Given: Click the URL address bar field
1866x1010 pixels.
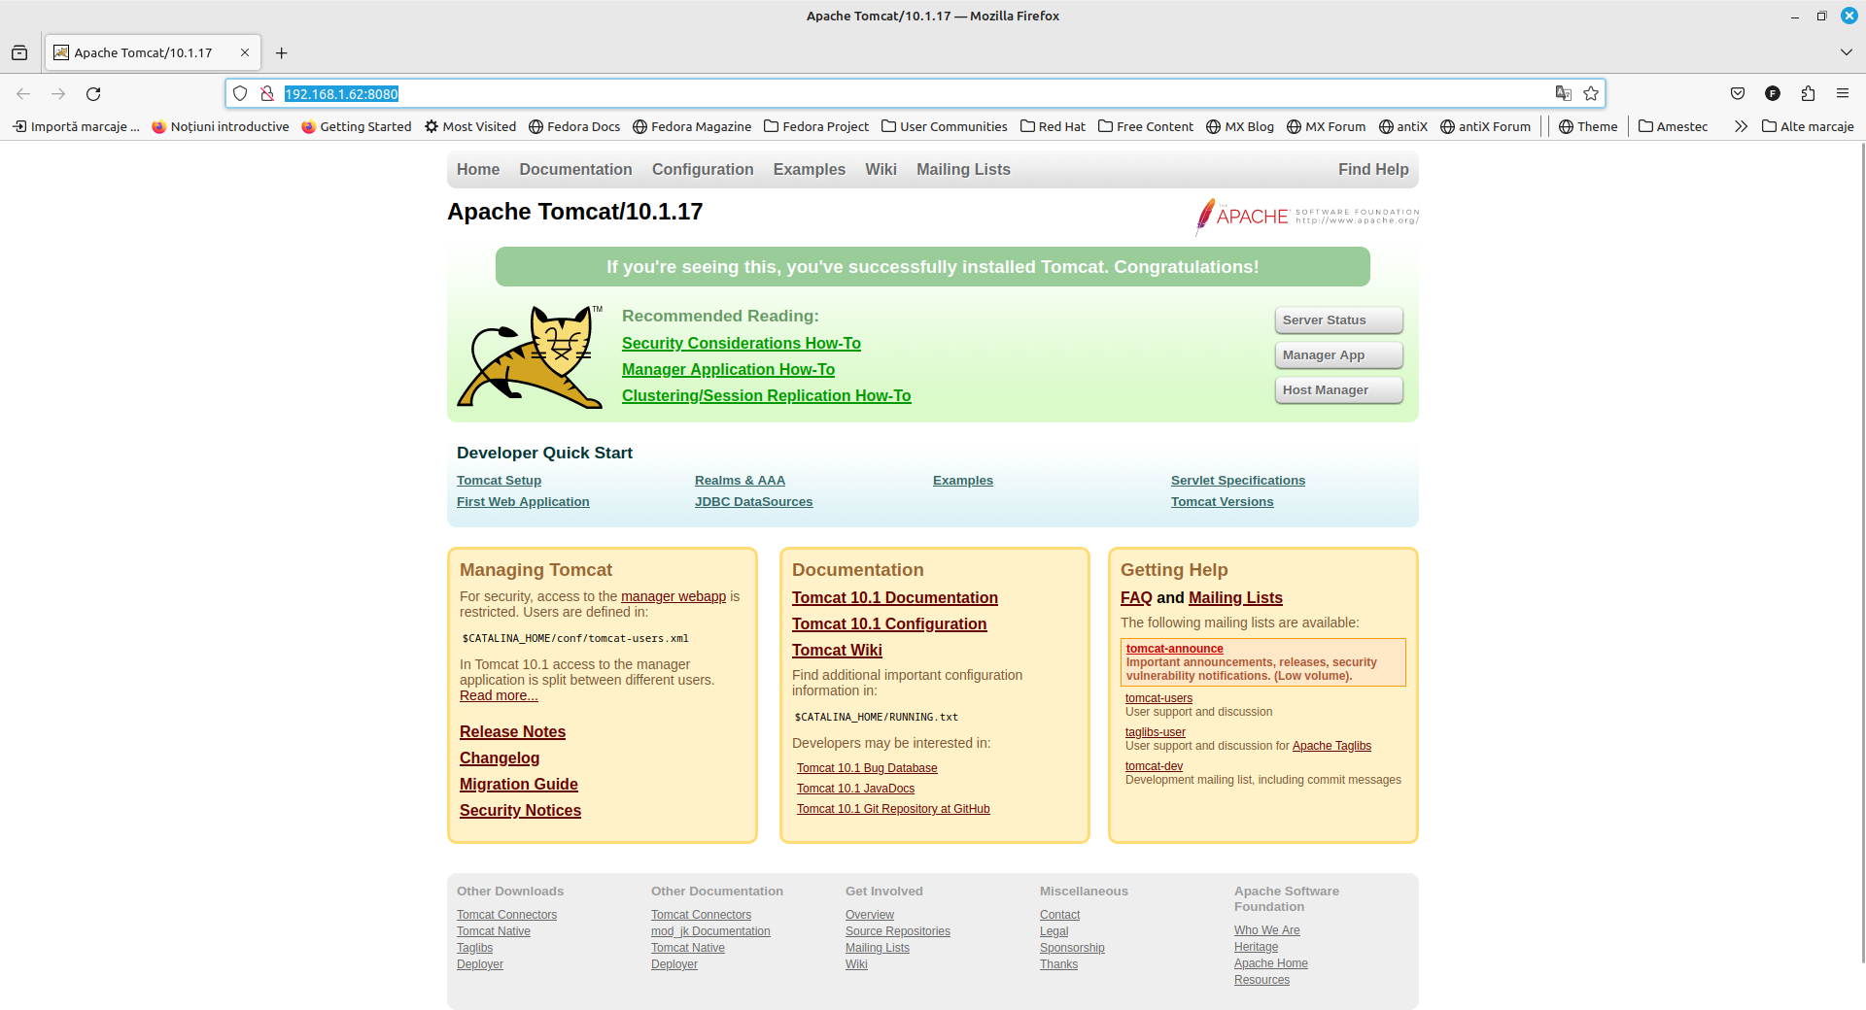Looking at the screenshot, I should pos(914,93).
